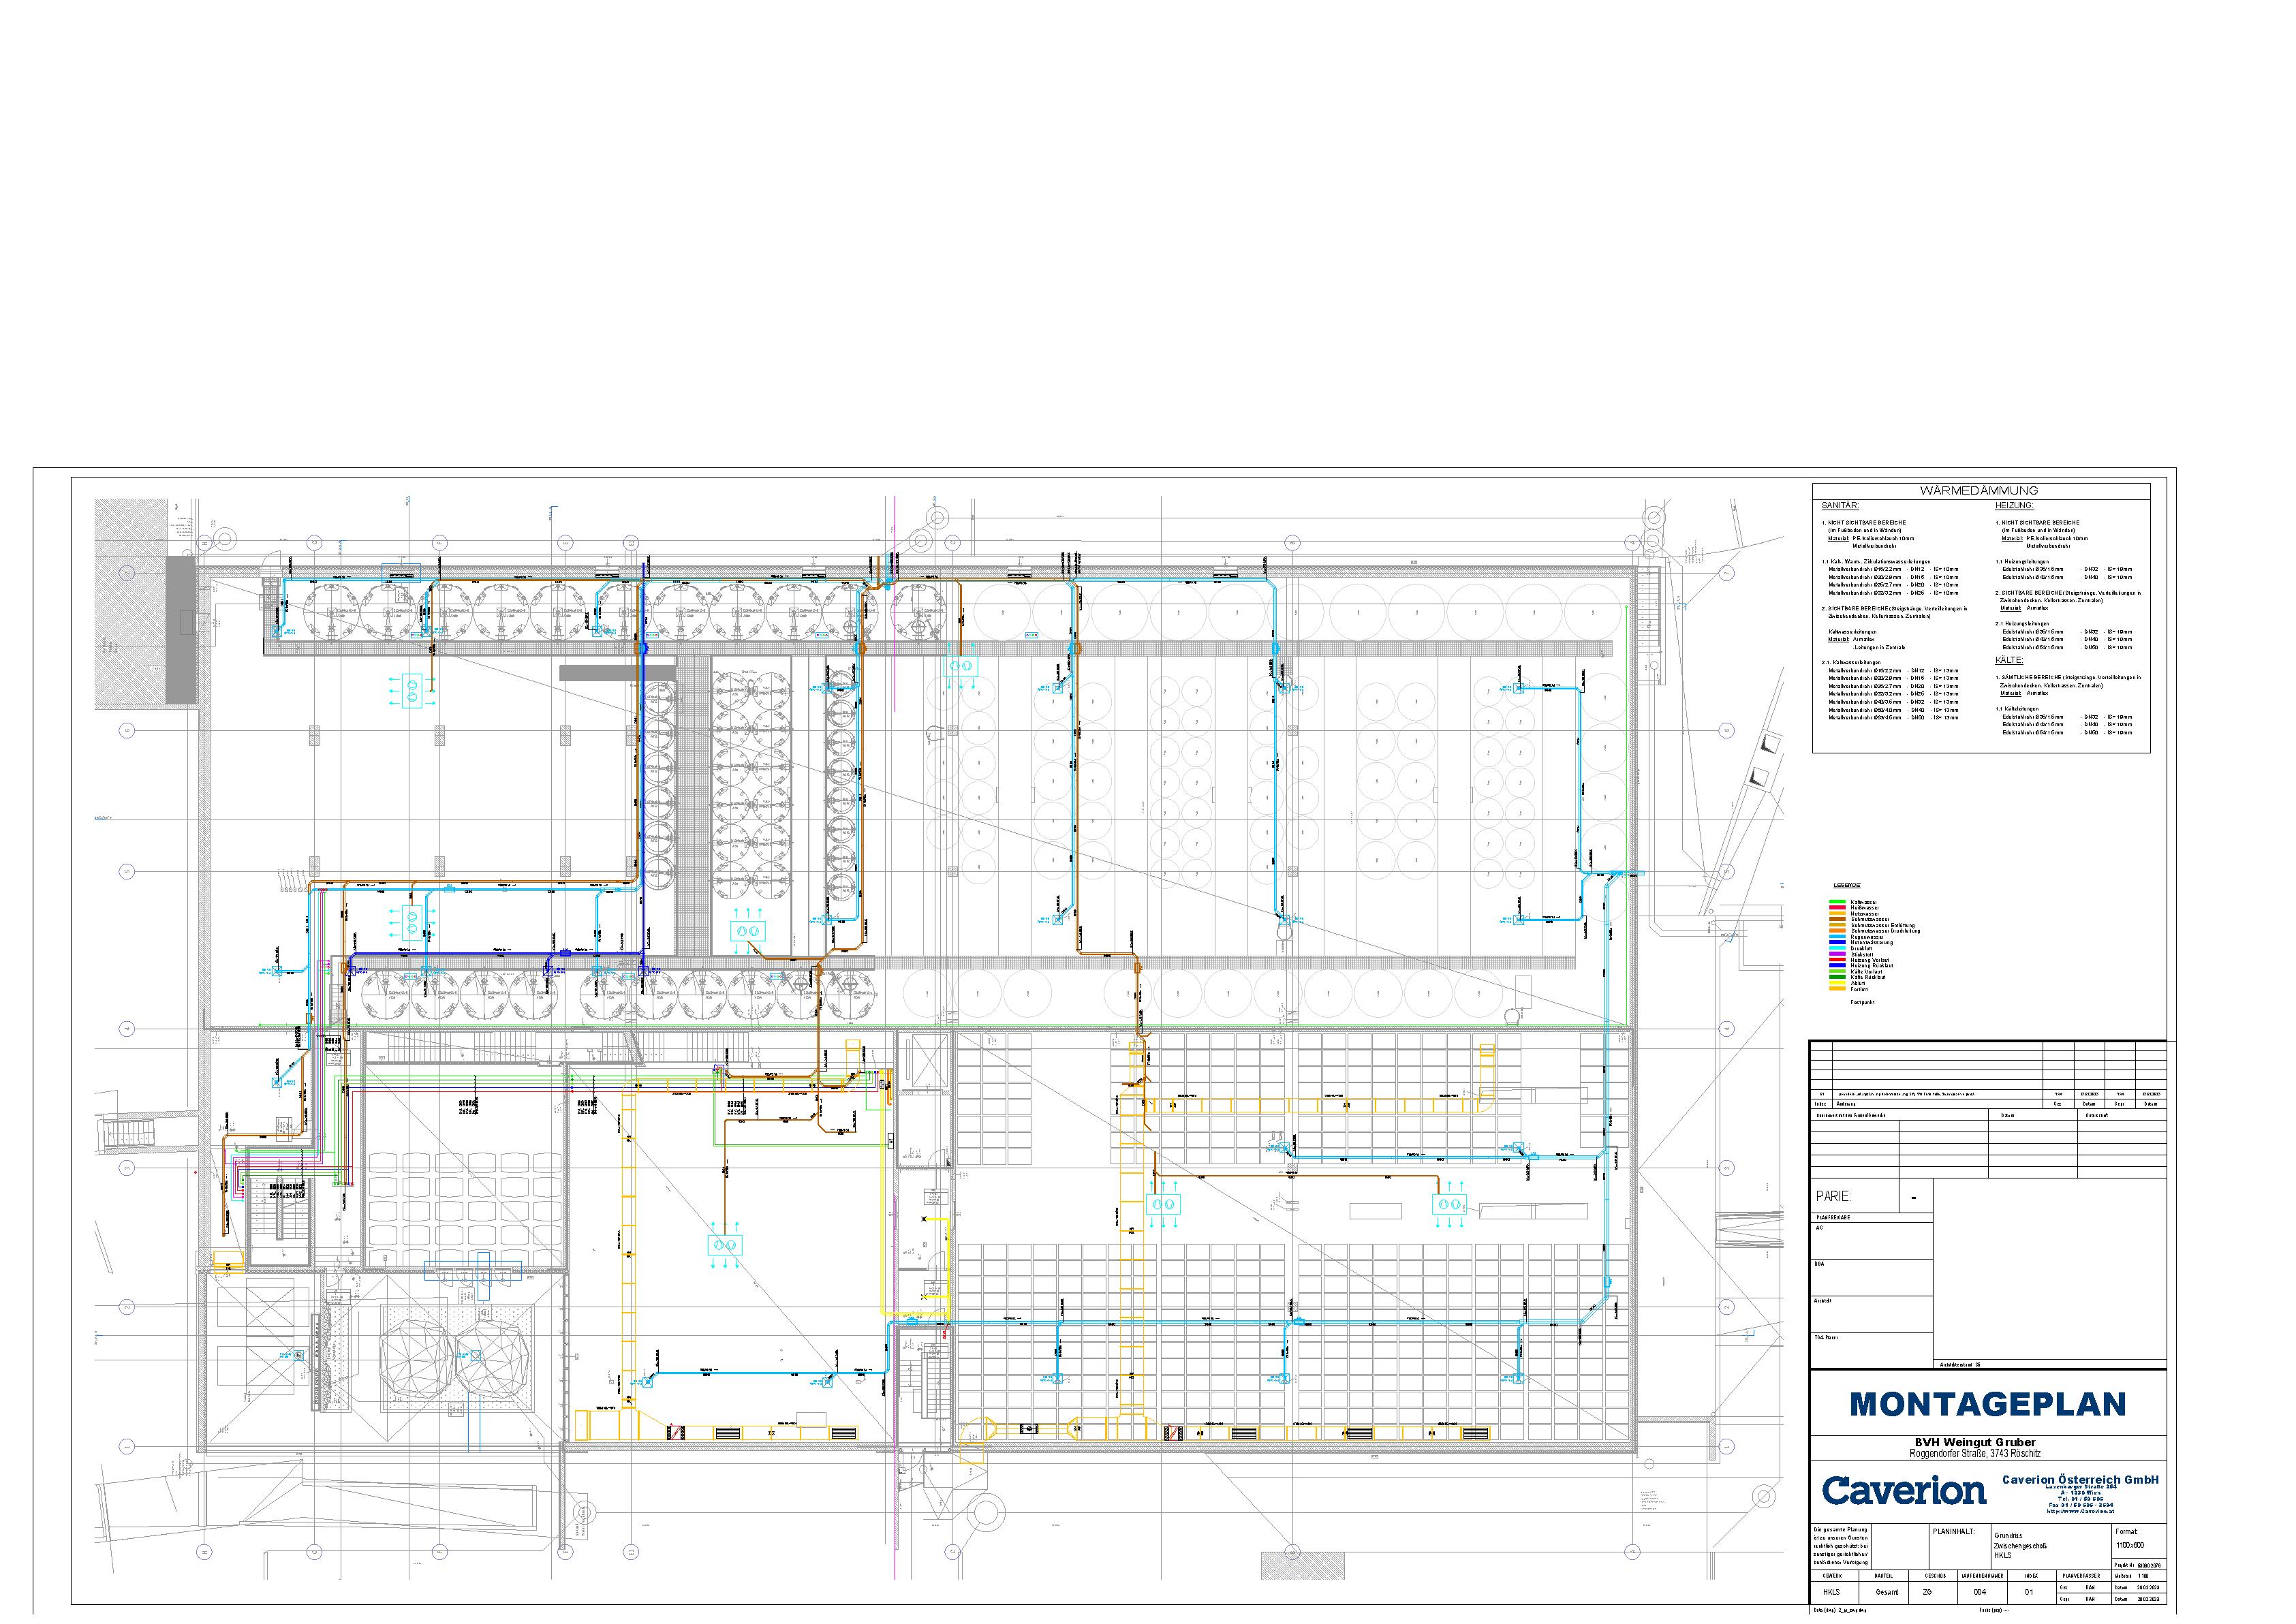Select the HKLS Gewerk value cell
The image size is (2296, 1624).
tap(1832, 1592)
